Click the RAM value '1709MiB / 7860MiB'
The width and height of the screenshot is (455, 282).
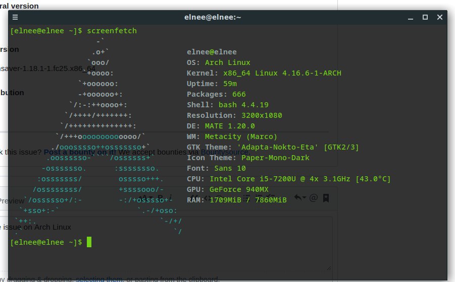[x=248, y=200]
